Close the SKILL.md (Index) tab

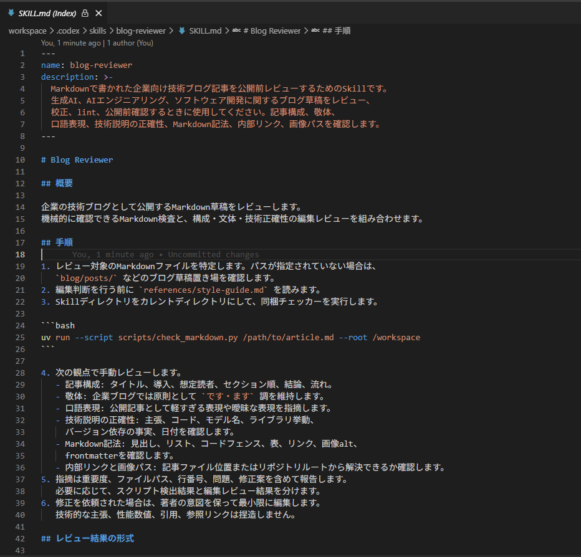[98, 13]
